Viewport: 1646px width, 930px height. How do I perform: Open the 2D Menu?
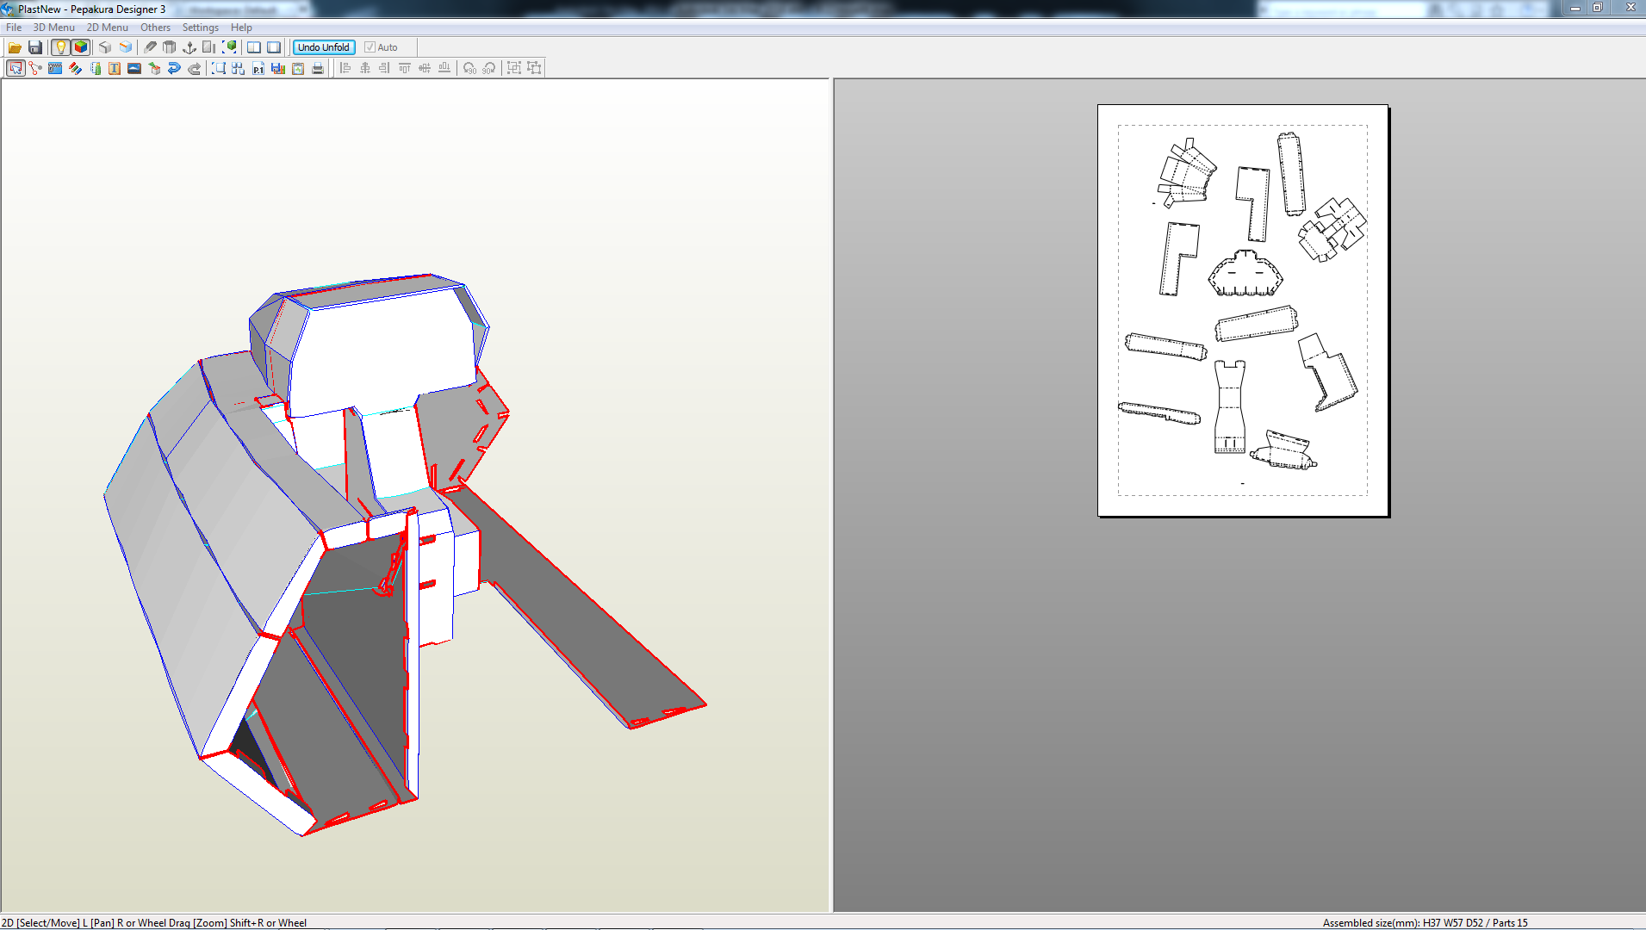pyautogui.click(x=107, y=27)
